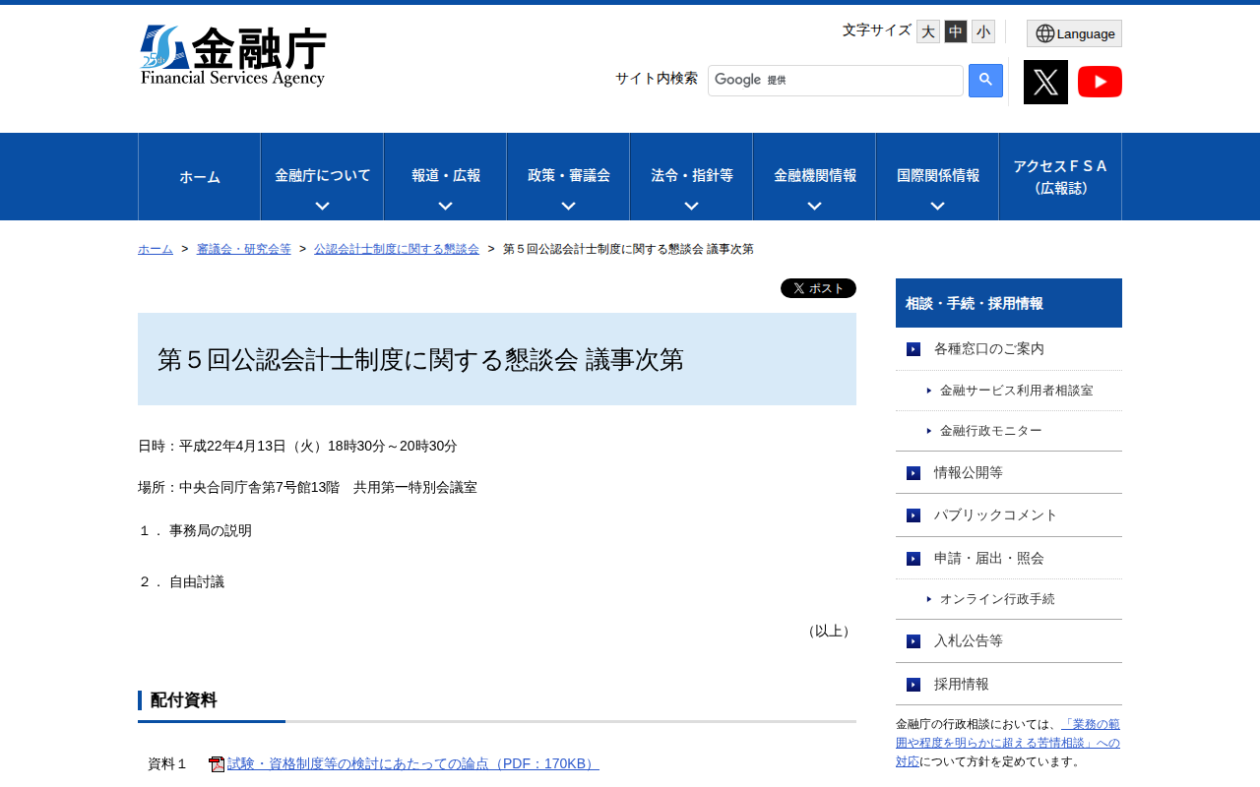Click the PDF icon beside 資料１
The image size is (1260, 787).
tap(215, 763)
